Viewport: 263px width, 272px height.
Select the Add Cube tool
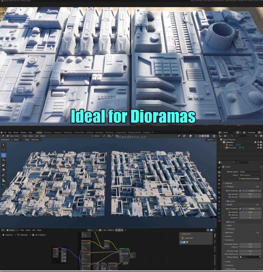coord(4,186)
